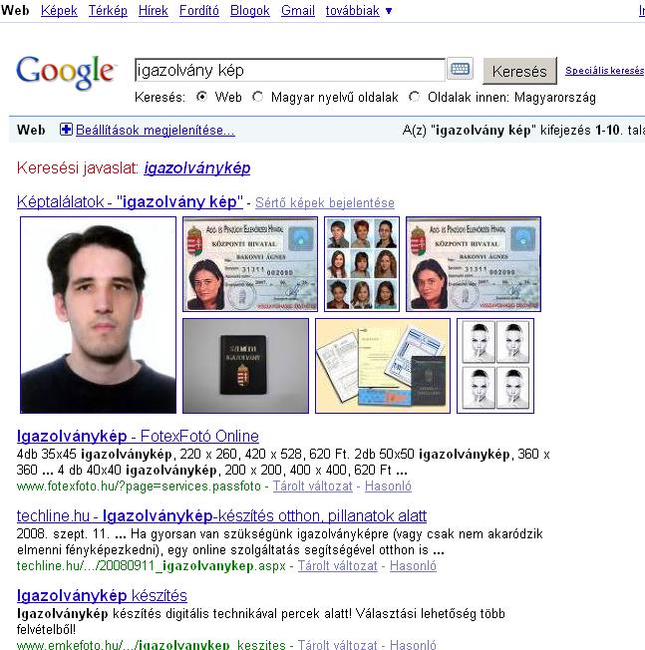645x650 pixels.
Task: Open Speciális keresés link
Action: [605, 71]
